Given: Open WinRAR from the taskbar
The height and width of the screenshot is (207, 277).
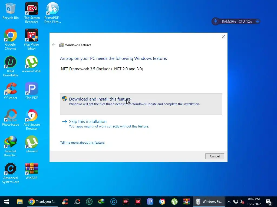Looking at the screenshot, I should click(187, 202).
